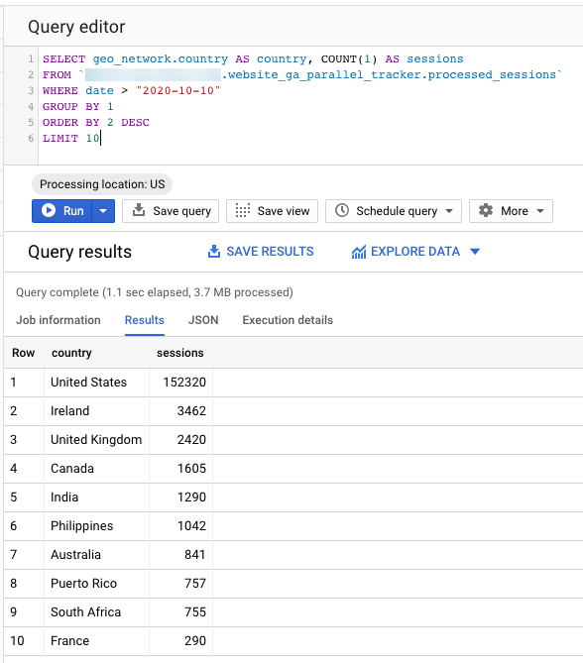Switch to the Job information tab
Image resolution: width=583 pixels, height=663 pixels.
58,320
